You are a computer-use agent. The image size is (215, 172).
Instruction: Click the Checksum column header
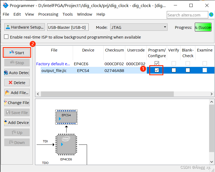click(x=114, y=53)
